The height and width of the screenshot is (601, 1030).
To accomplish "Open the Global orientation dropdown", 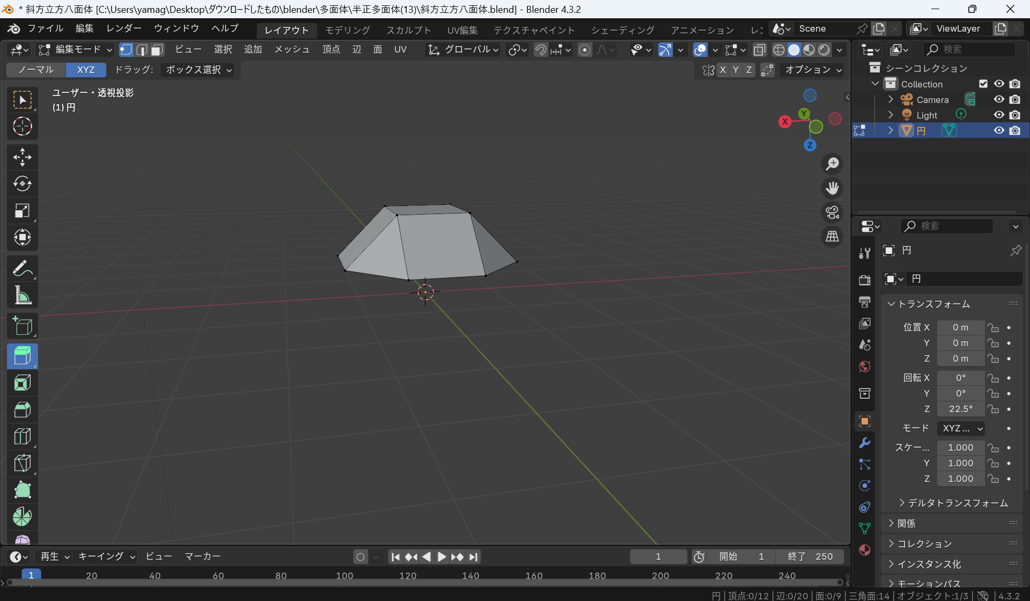I will point(462,50).
